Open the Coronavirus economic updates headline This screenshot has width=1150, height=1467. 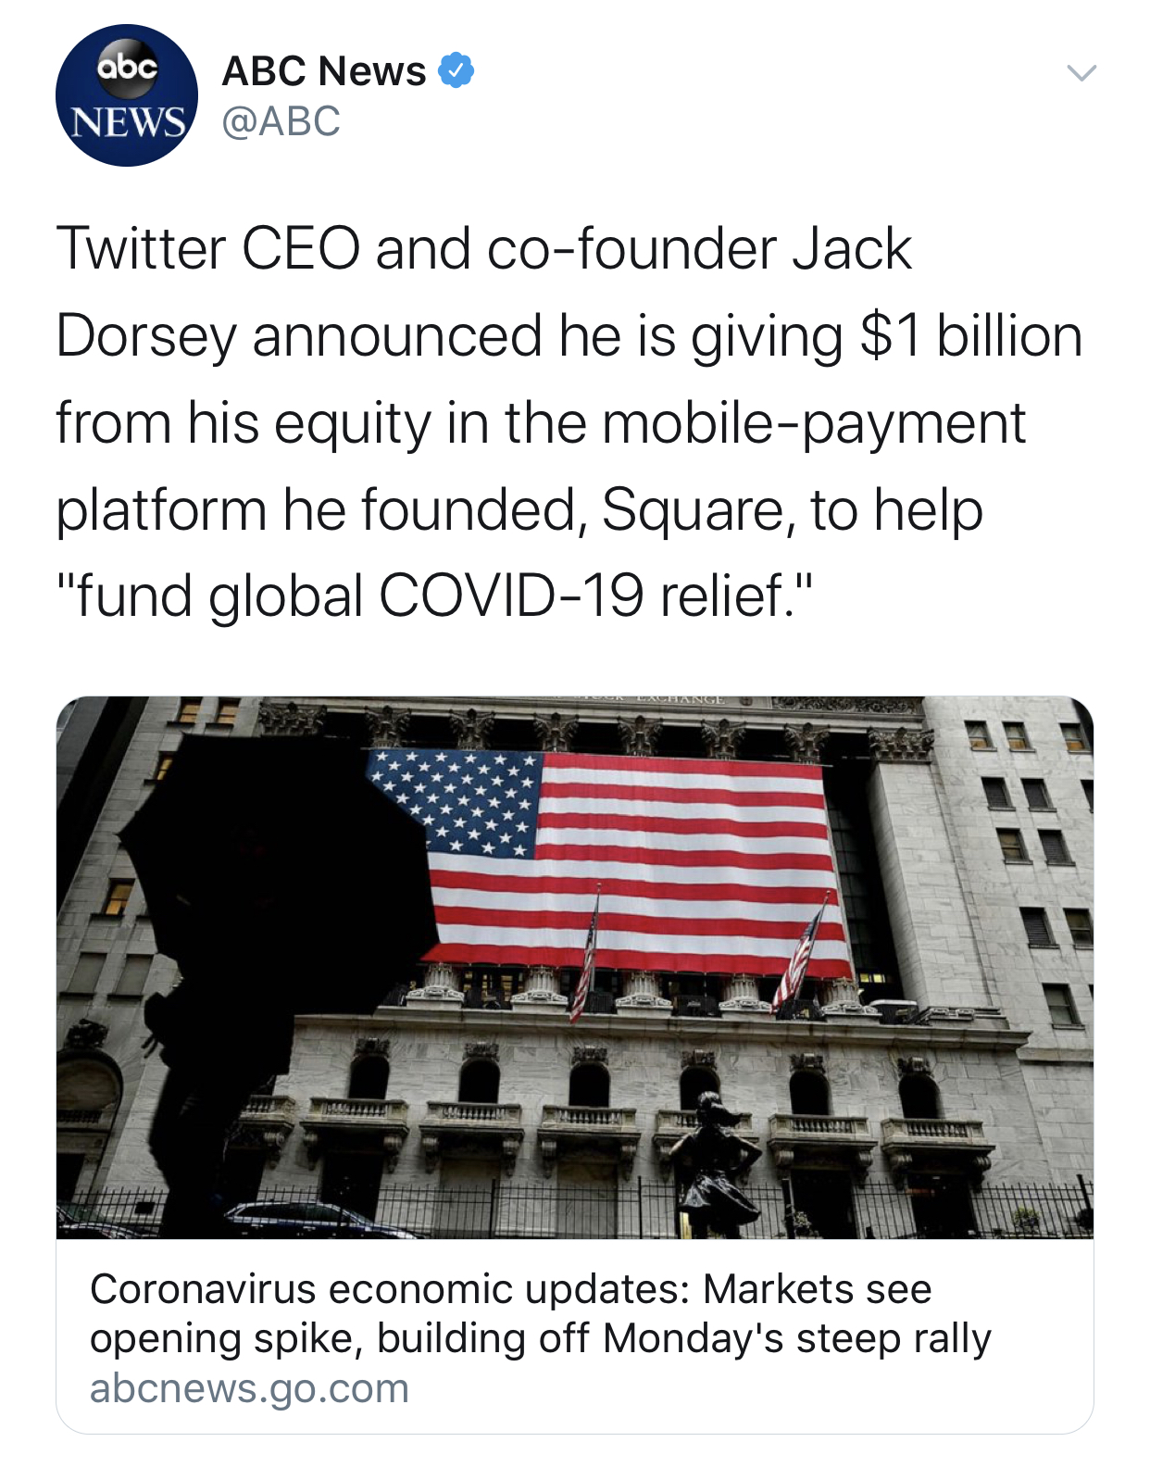tap(540, 1313)
